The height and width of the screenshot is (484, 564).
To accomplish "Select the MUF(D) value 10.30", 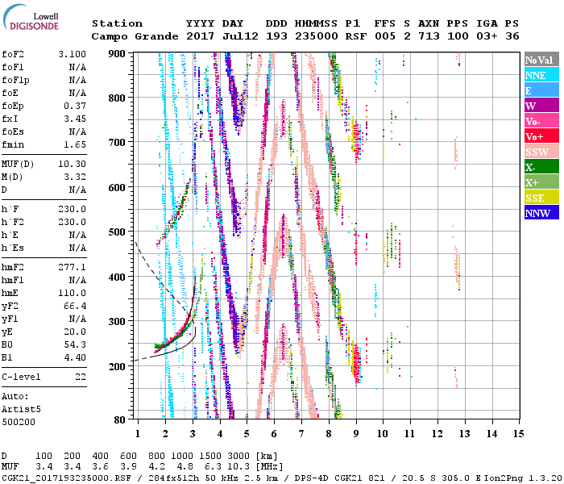I will click(x=71, y=164).
